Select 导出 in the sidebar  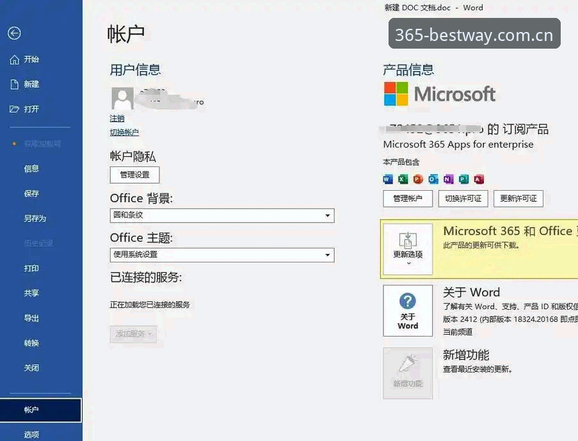pyautogui.click(x=32, y=318)
